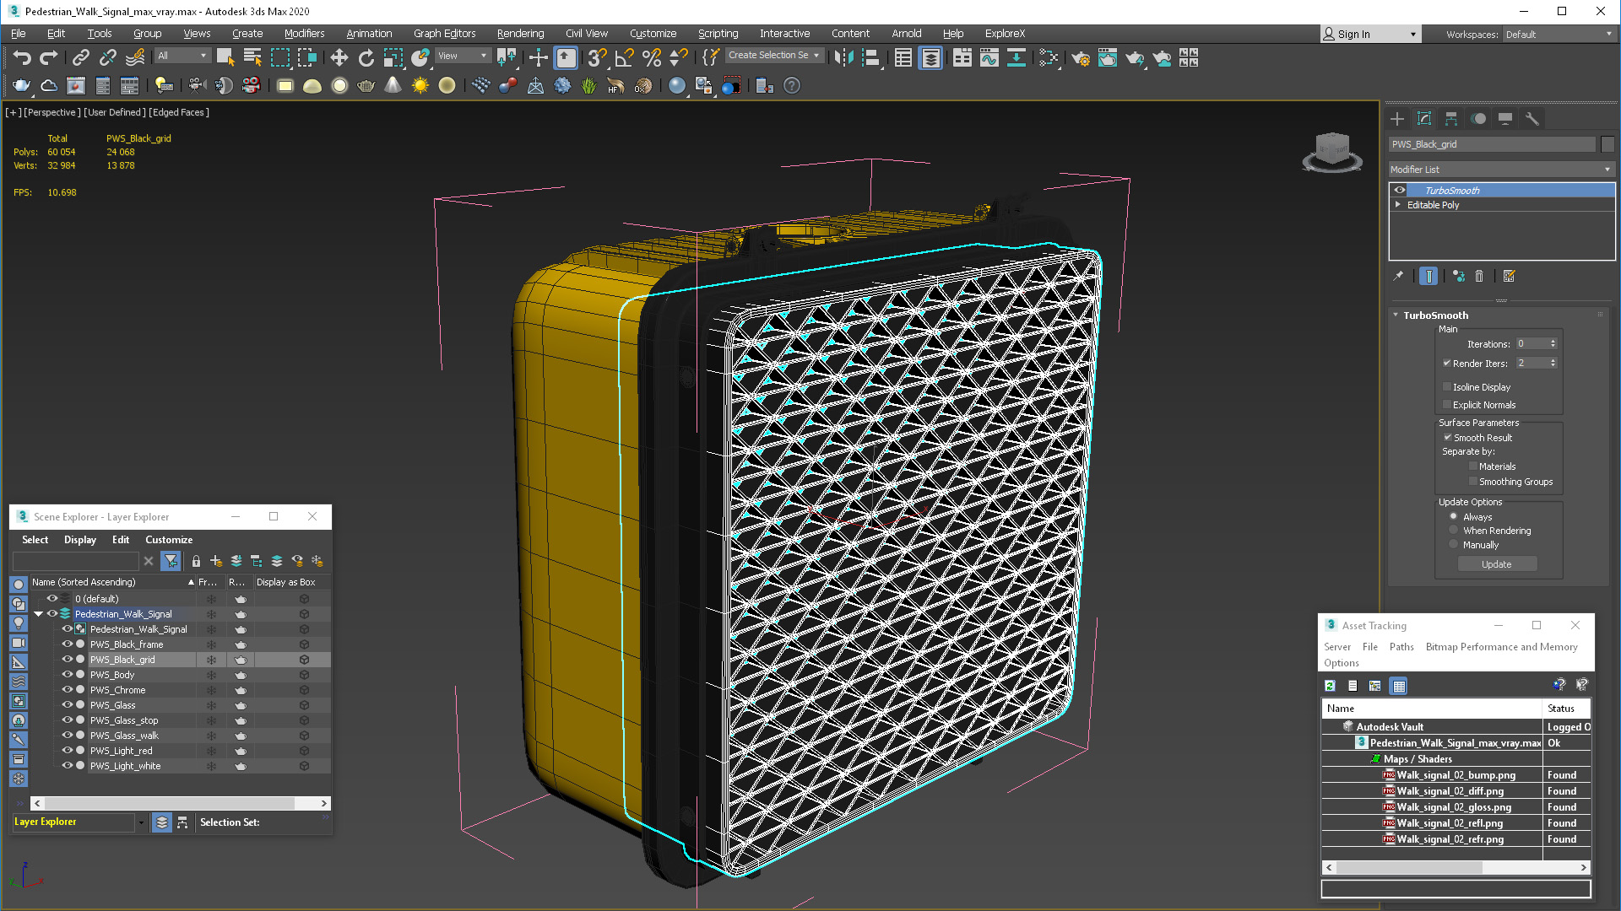Open selection filter All dropdown
Viewport: 1621px width, 911px height.
[x=182, y=56]
